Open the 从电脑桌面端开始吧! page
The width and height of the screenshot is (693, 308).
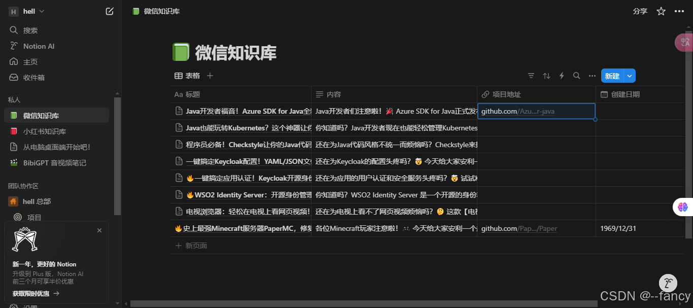(57, 147)
